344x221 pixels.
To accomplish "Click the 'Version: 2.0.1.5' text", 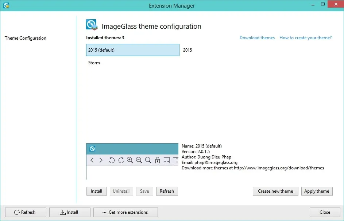I will 196,152.
